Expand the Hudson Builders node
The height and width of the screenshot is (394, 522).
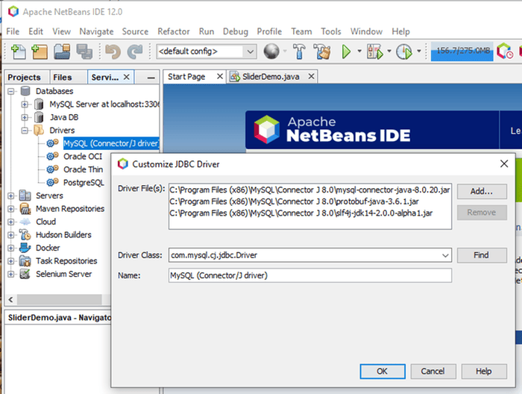click(11, 235)
